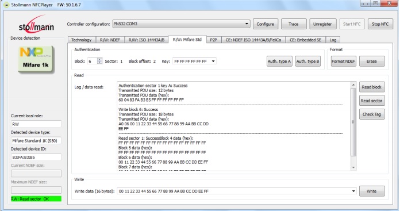Open the Write data history dropdown
Viewport: 400px width, 211px height.
tap(353, 191)
